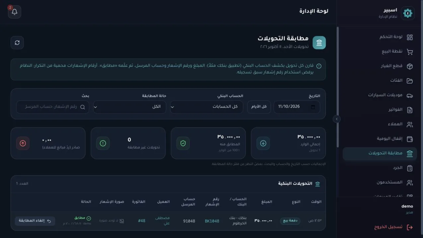Click the اسبير gear logo
423x238 pixels.
[407, 13]
